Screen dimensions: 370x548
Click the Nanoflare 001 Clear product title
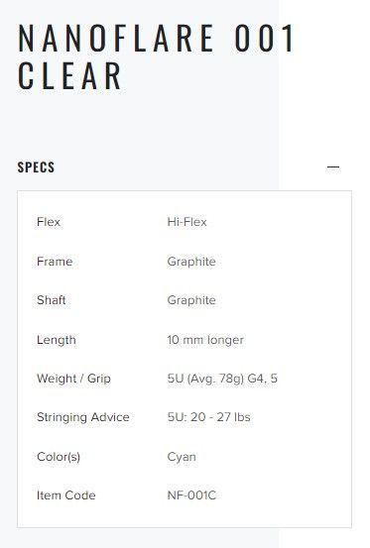(157, 56)
